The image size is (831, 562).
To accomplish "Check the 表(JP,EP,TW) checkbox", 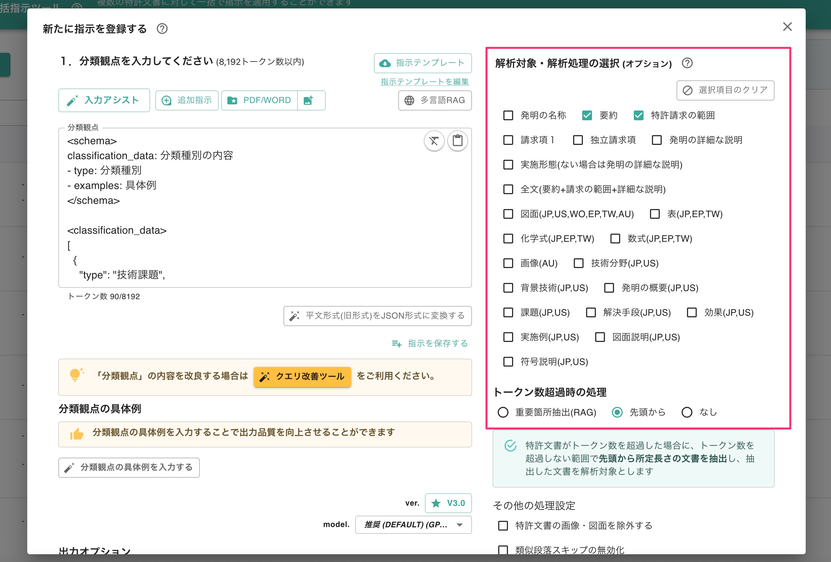I will click(x=655, y=214).
